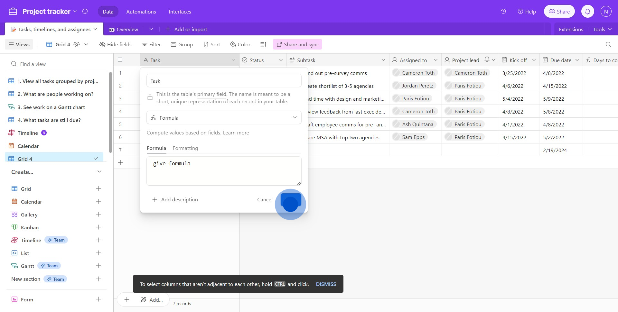Click the info icon beside Project tracker

pos(85,12)
